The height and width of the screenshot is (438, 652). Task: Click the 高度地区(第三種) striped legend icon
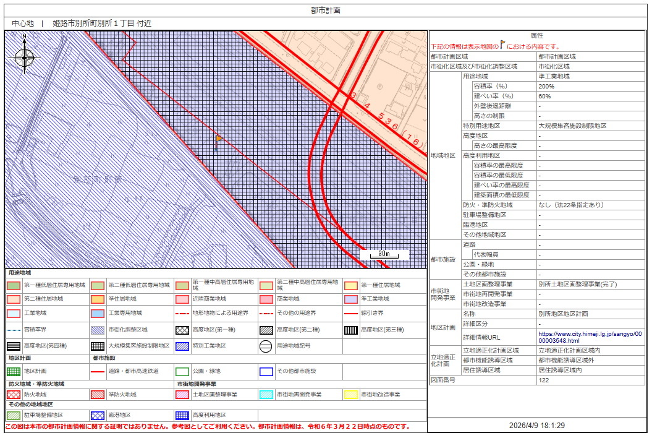[x=350, y=330]
